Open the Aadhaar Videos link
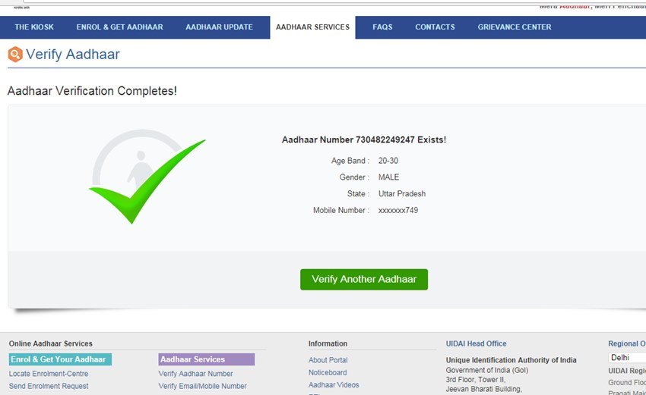This screenshot has width=646, height=395. (334, 385)
